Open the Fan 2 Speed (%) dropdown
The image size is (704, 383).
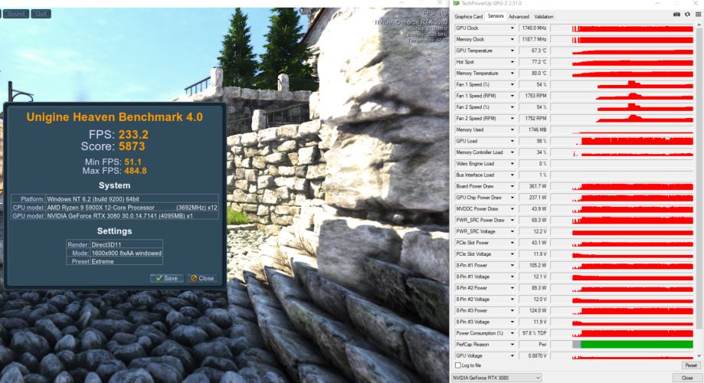512,107
